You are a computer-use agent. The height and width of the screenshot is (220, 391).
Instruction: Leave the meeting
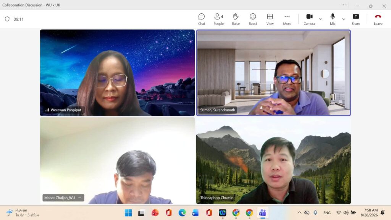click(x=378, y=19)
